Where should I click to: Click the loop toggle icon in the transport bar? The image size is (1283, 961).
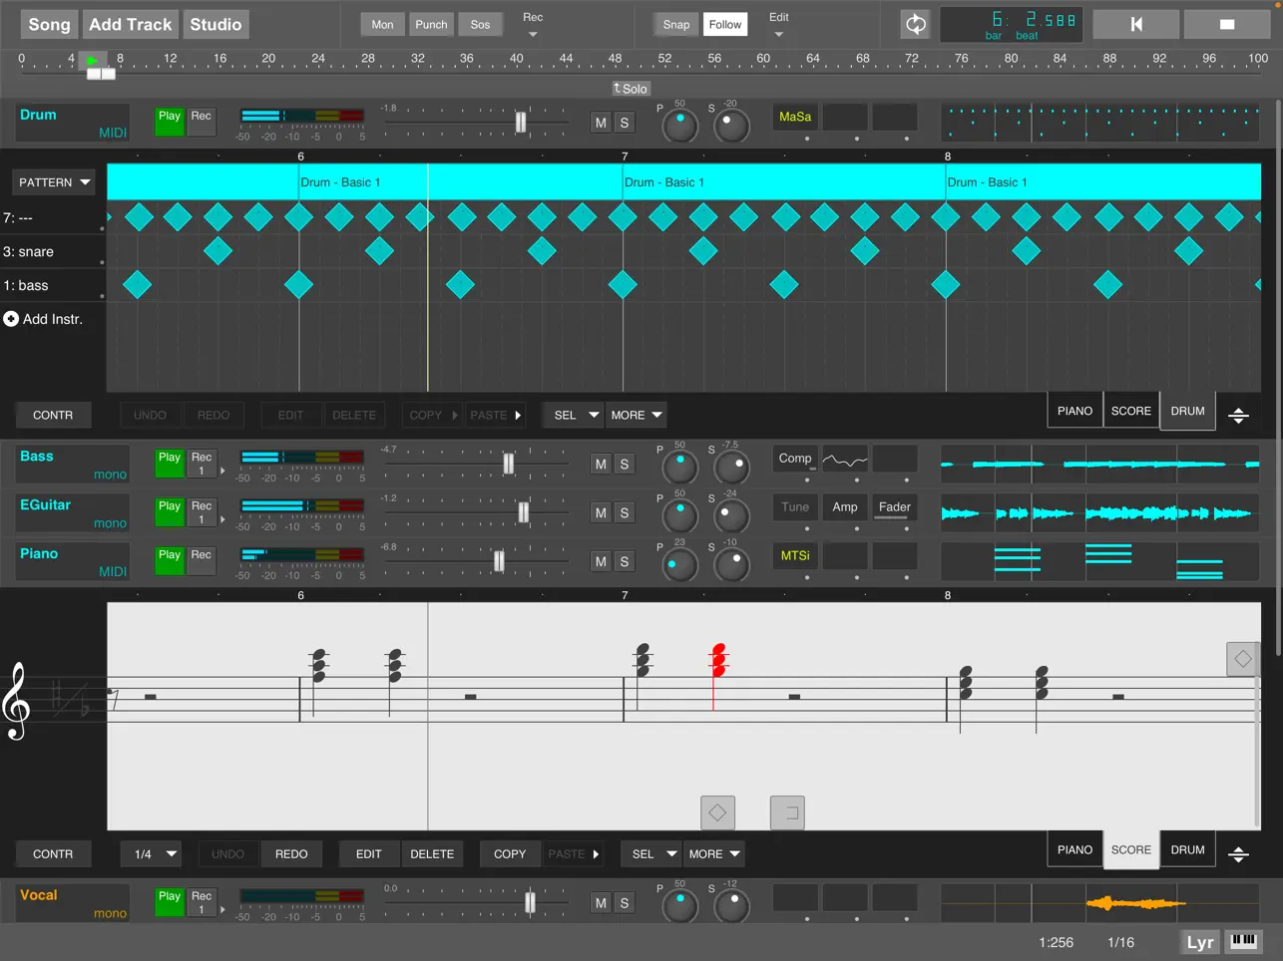[x=915, y=24]
